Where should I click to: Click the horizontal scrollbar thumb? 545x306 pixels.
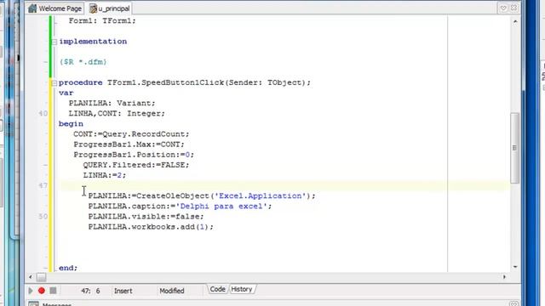pos(42,277)
